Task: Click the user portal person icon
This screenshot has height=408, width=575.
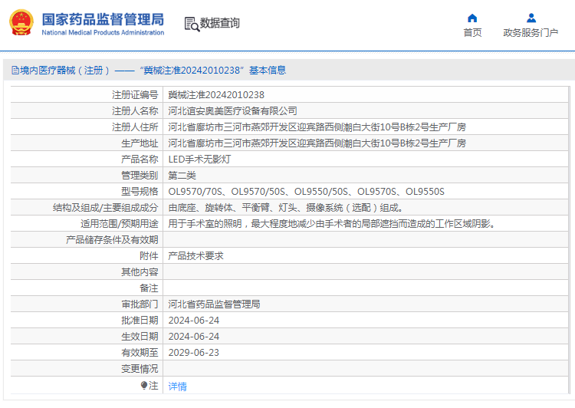Action: point(531,18)
